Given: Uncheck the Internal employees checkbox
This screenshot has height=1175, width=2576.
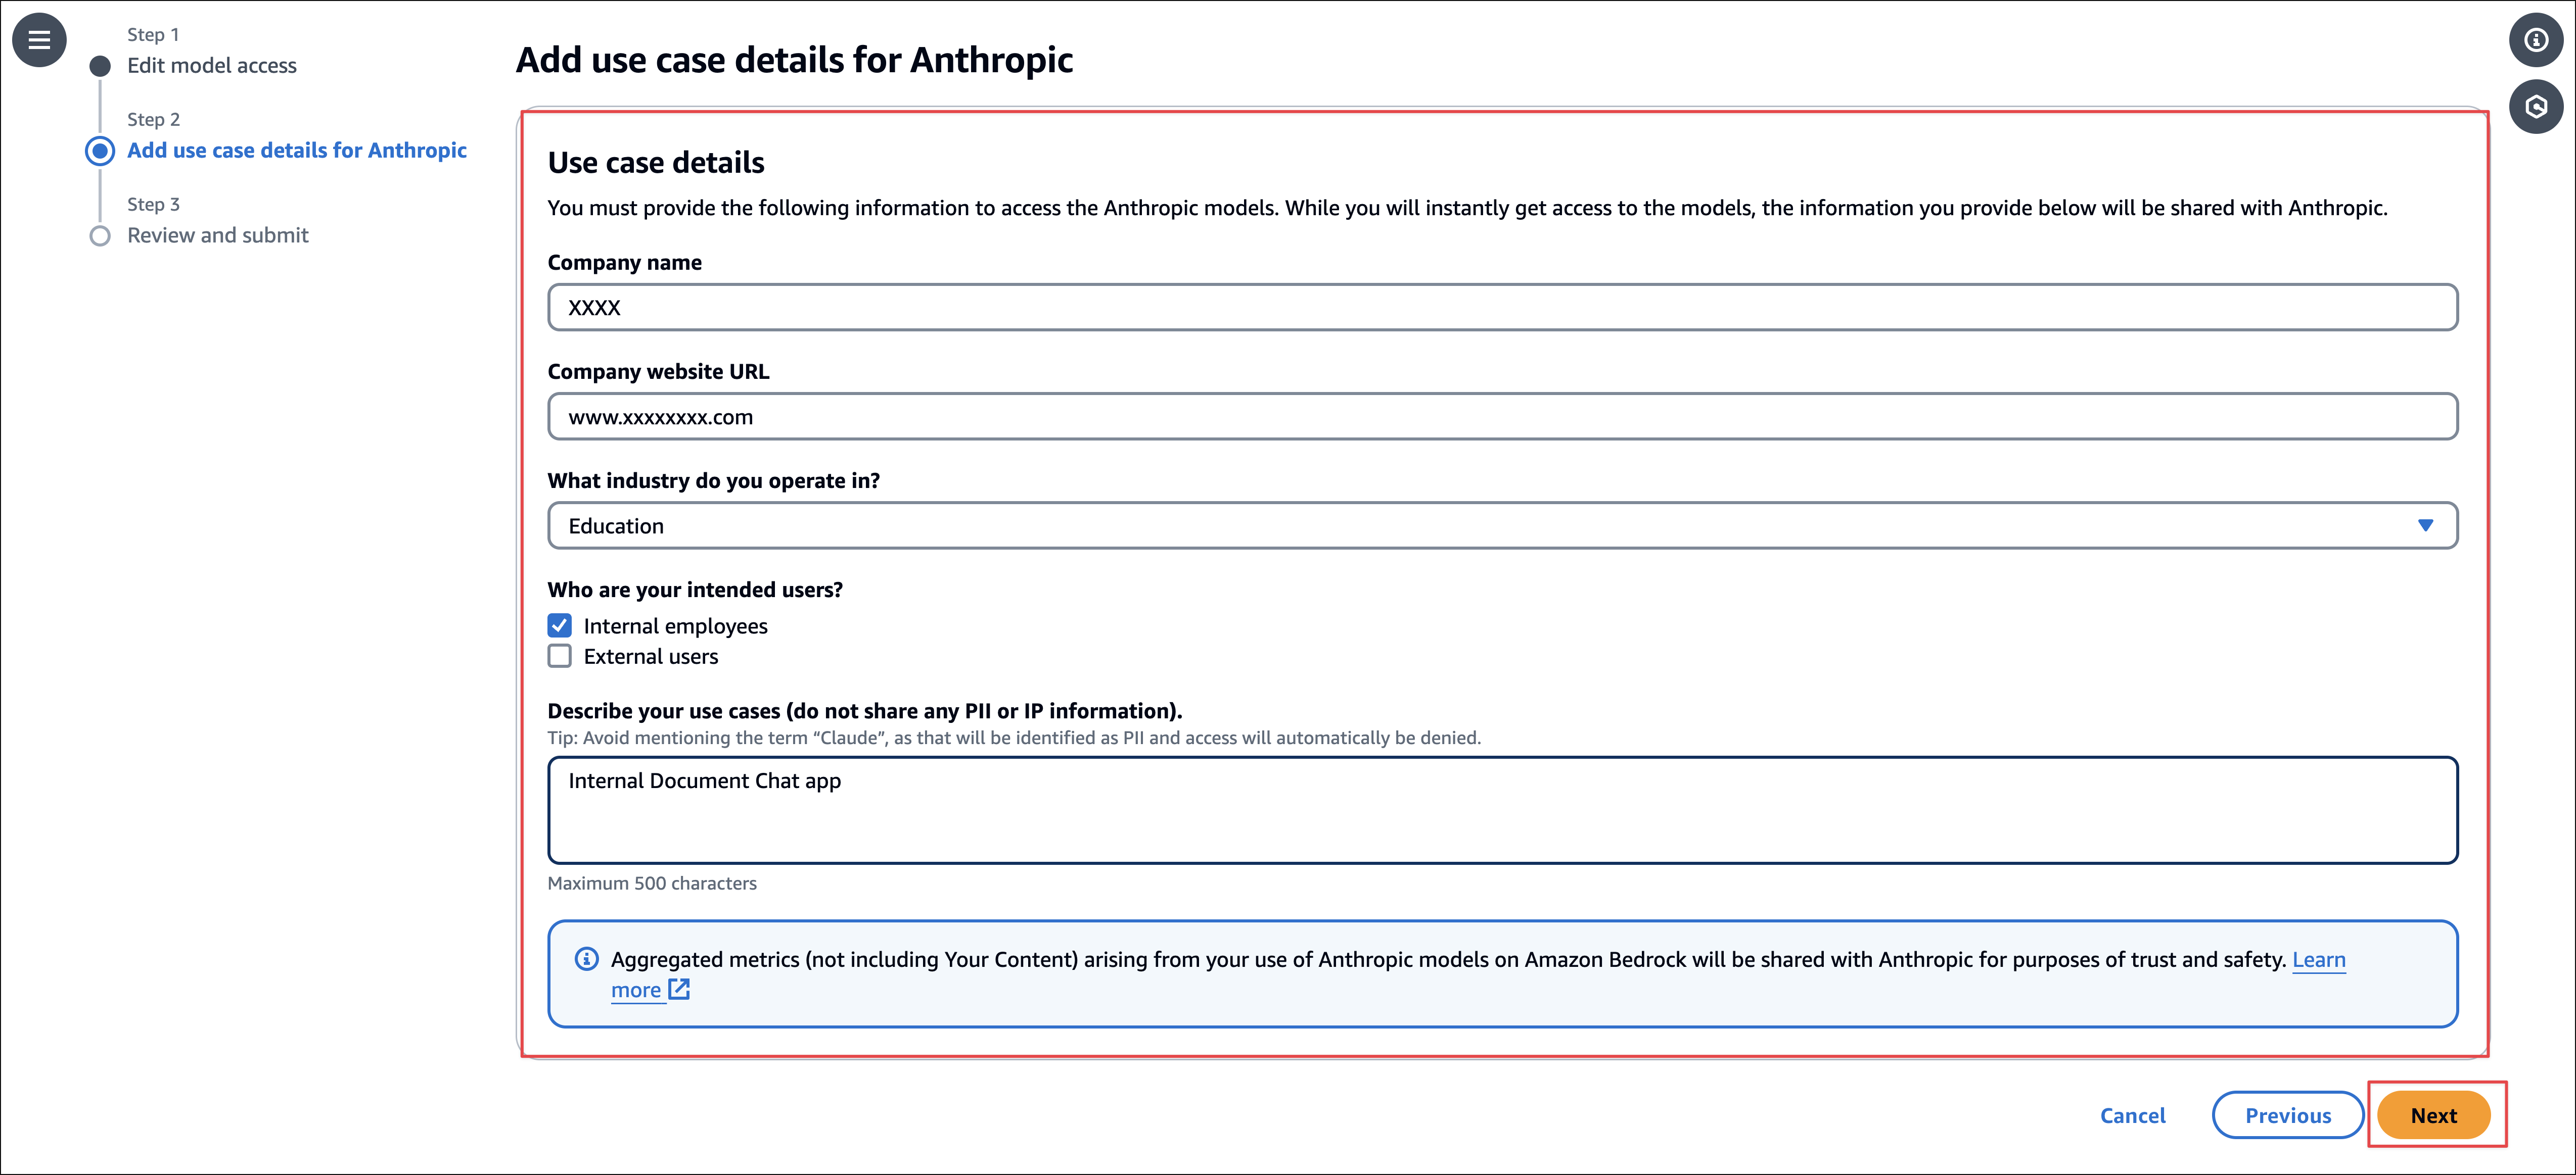Looking at the screenshot, I should (x=560, y=625).
